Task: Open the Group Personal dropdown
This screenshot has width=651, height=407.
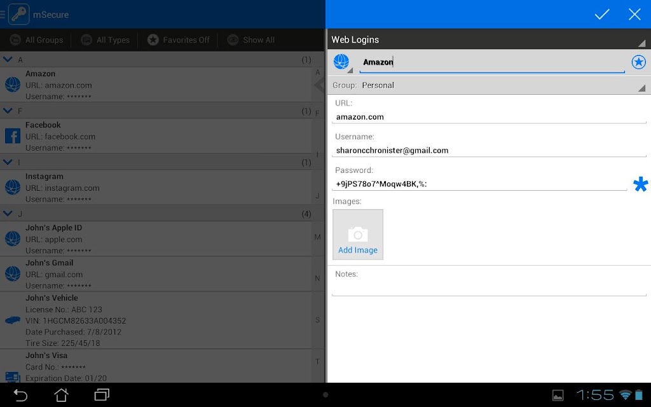Action: click(489, 85)
